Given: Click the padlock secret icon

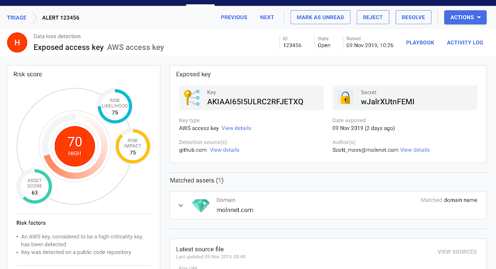Looking at the screenshot, I should [x=345, y=98].
